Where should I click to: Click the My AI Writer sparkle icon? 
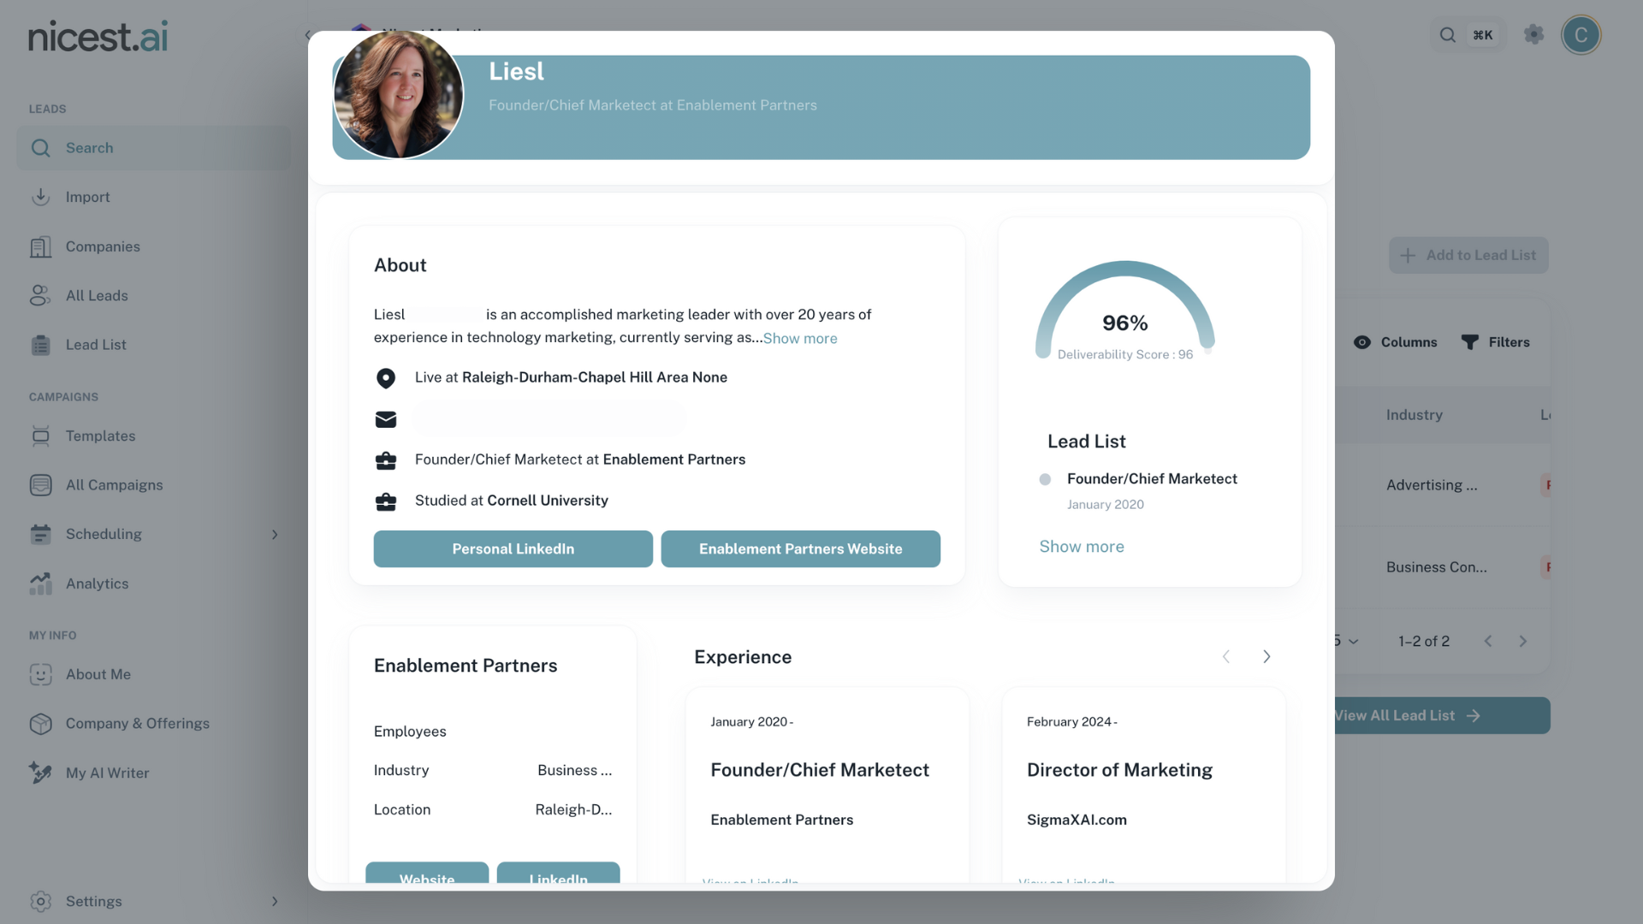(x=40, y=773)
